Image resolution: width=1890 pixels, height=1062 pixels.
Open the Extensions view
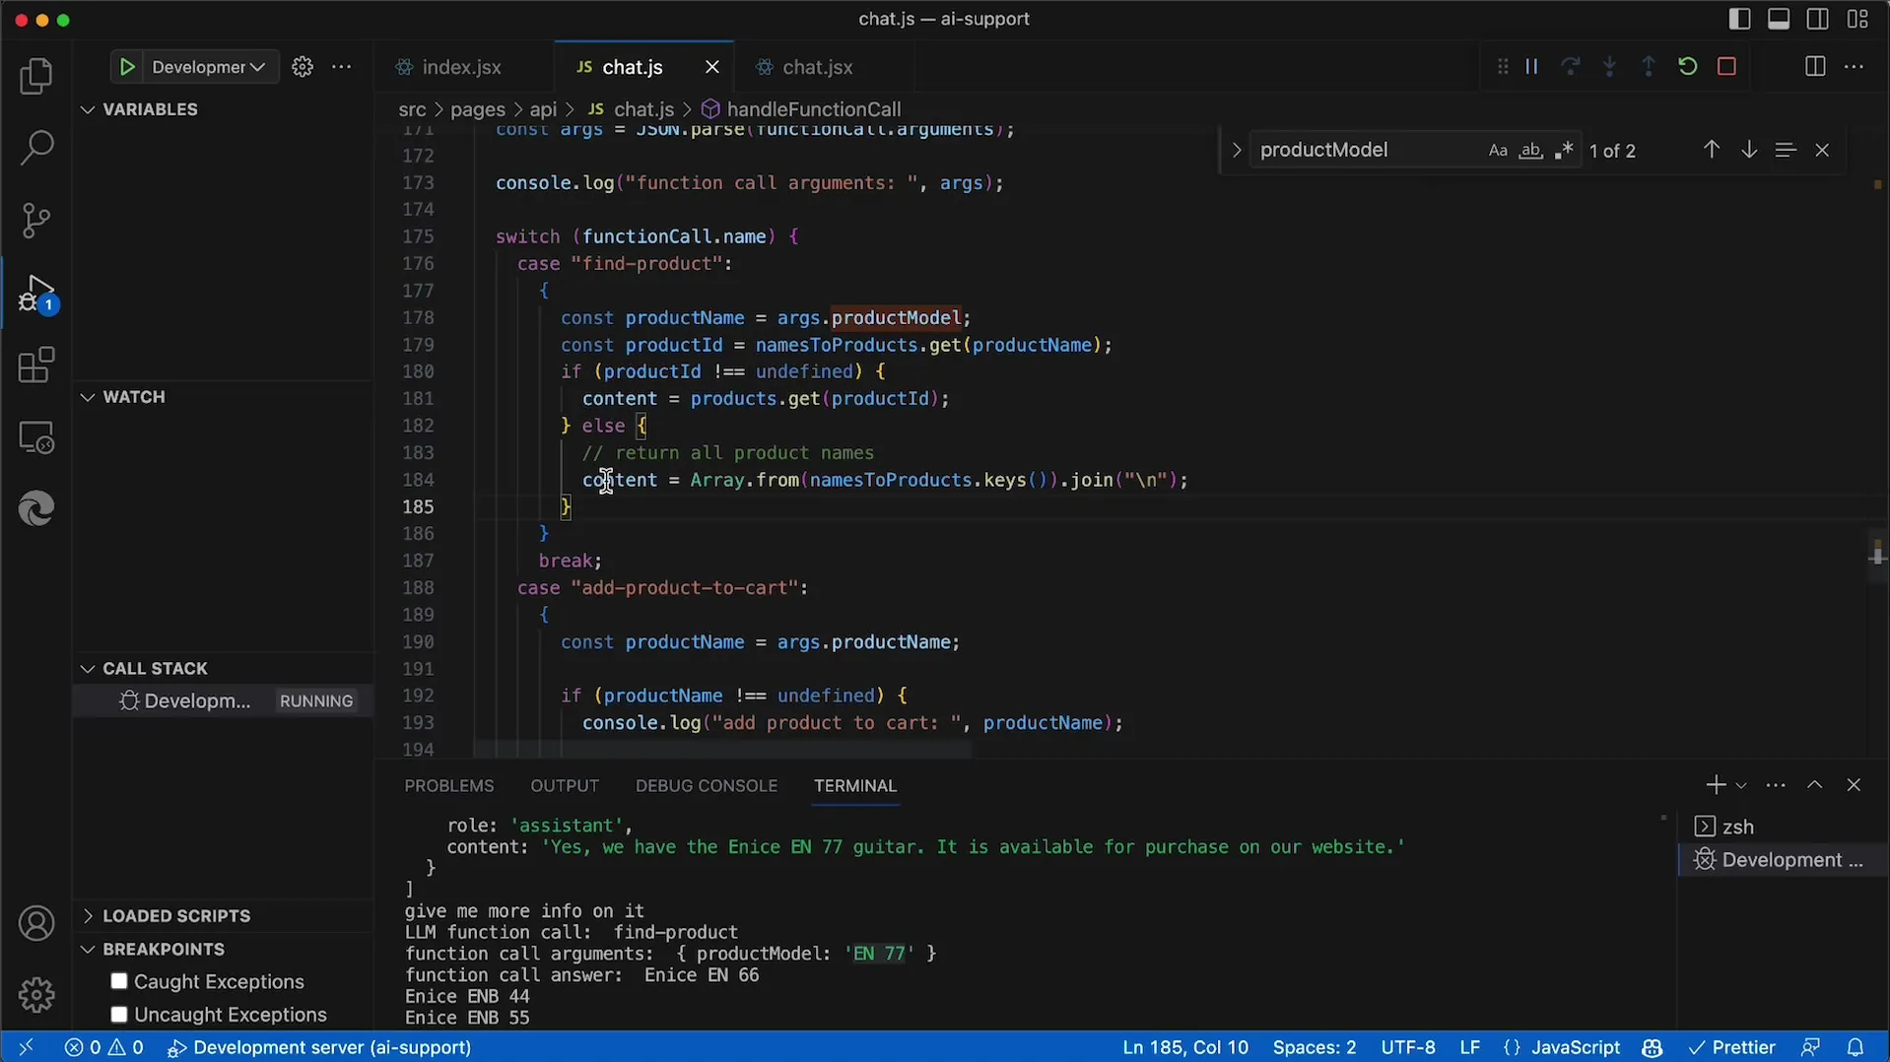36,365
